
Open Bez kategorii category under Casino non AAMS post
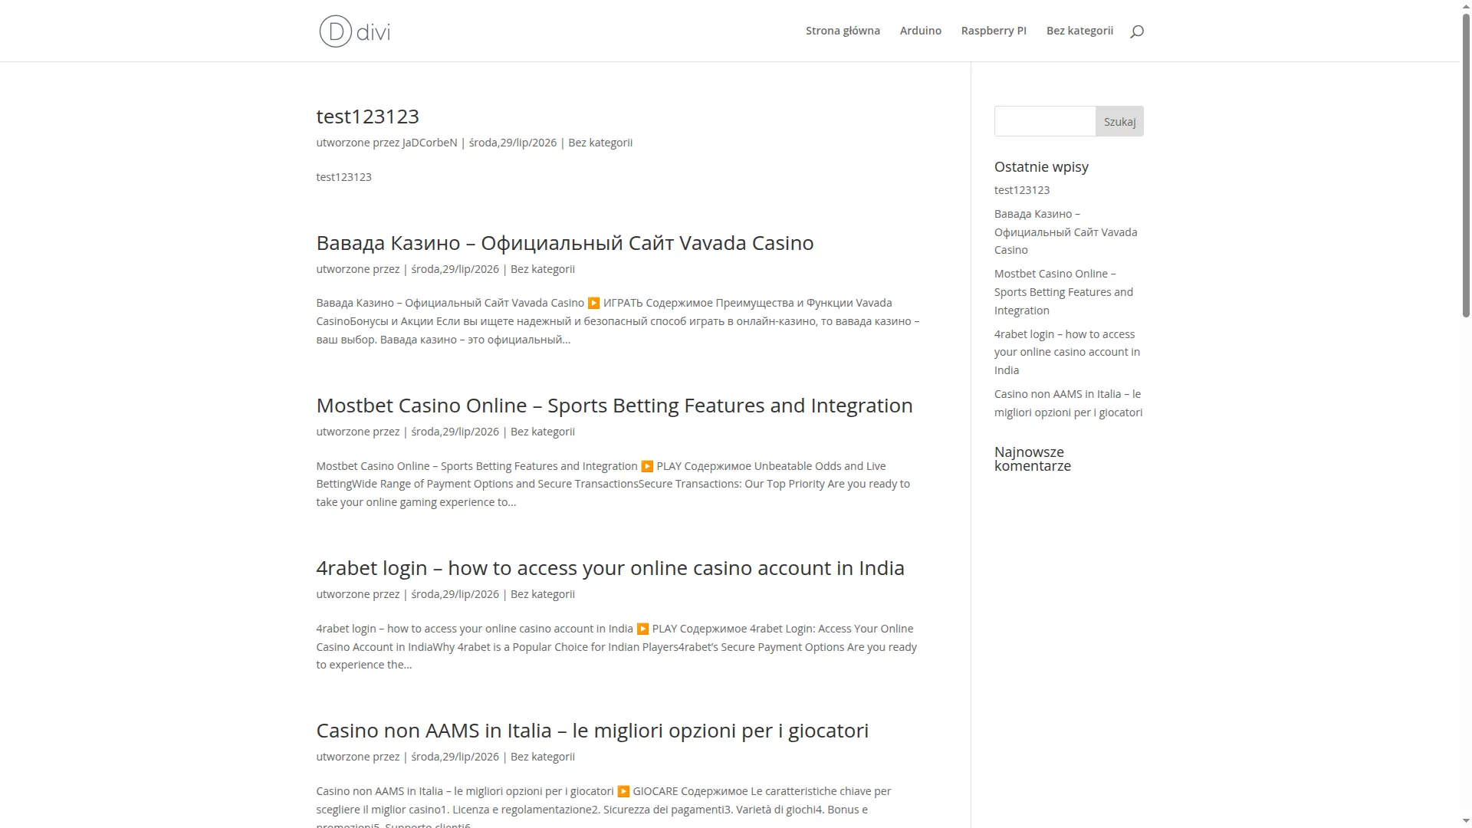click(x=543, y=757)
